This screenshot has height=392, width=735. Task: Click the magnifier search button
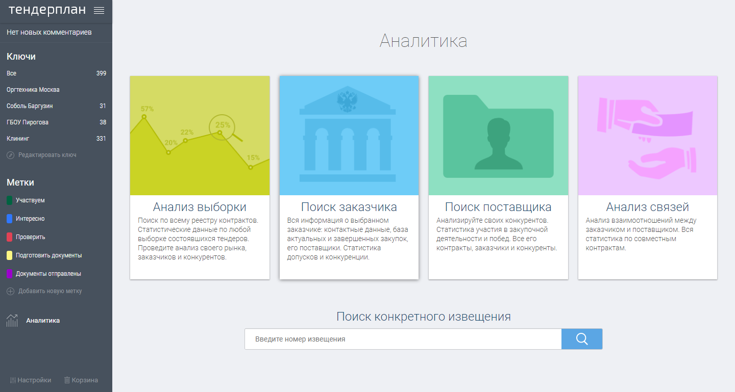(581, 338)
